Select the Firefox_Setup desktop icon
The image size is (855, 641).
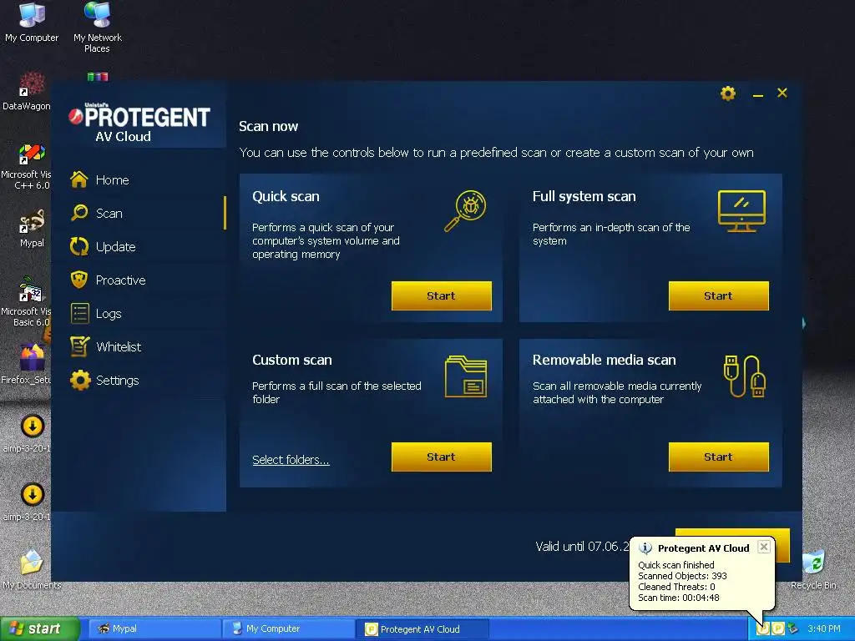(x=26, y=364)
